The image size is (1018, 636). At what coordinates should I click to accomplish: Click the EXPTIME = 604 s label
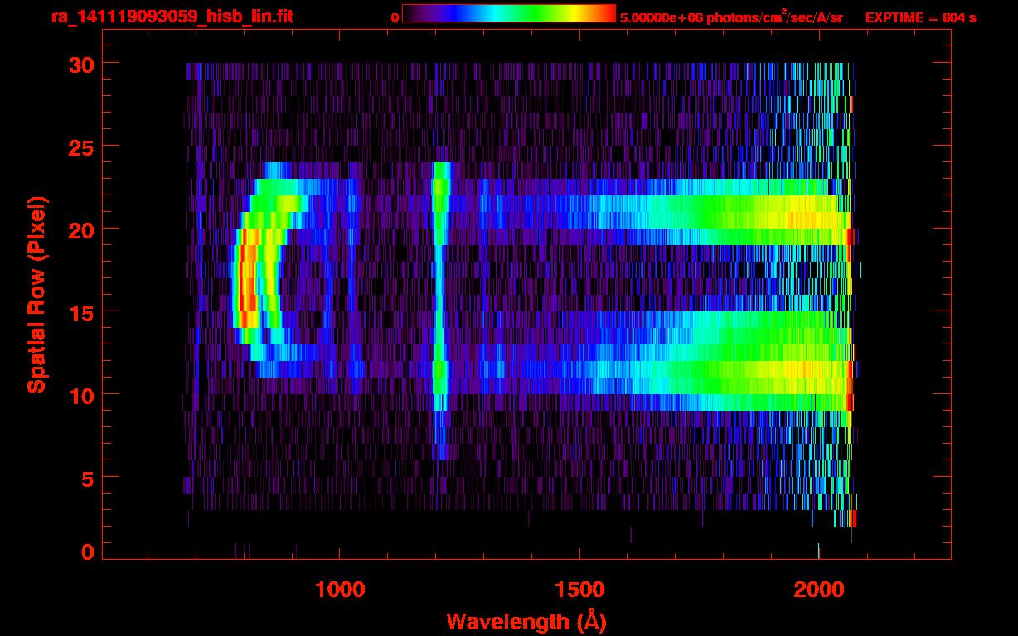tap(920, 17)
